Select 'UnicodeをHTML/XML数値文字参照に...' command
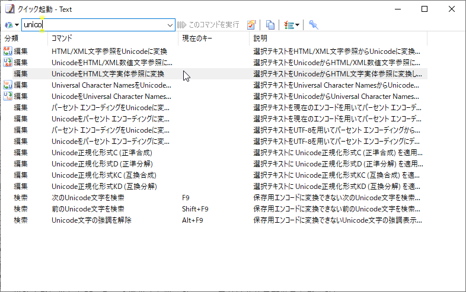Image resolution: width=466 pixels, height=292 pixels. tap(112, 63)
